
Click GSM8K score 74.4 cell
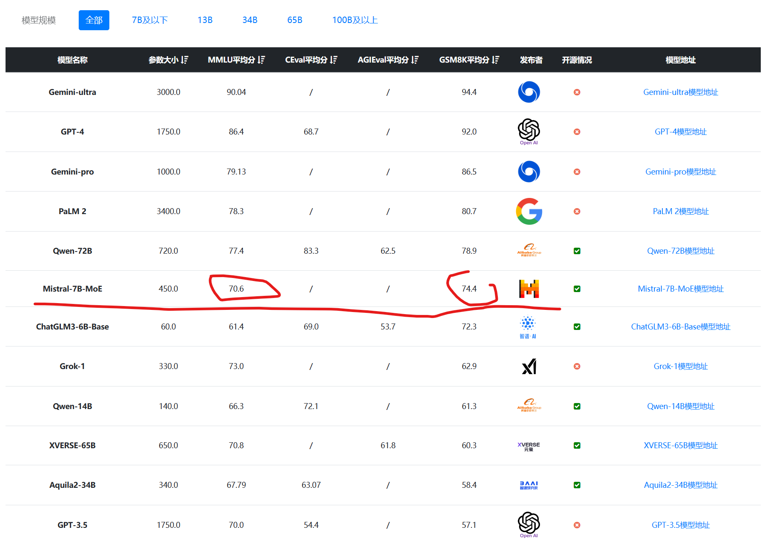469,289
